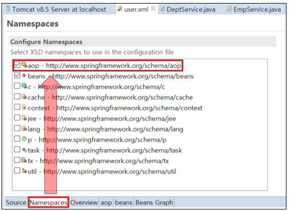Screen dimensions: 289x211
Task: Select the util schema URL text
Action: tap(110, 172)
